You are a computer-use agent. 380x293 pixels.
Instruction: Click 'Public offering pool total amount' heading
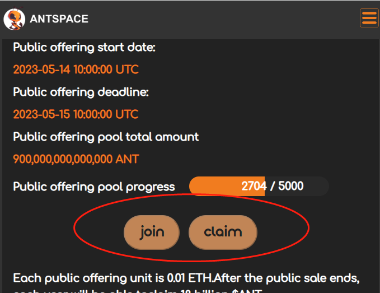pyautogui.click(x=106, y=137)
